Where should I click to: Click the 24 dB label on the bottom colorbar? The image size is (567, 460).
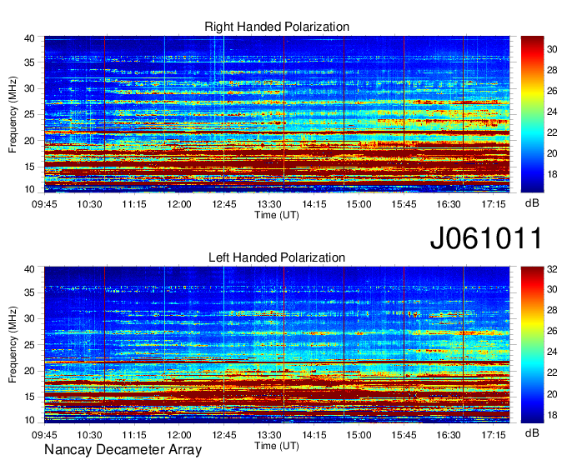pyautogui.click(x=552, y=352)
